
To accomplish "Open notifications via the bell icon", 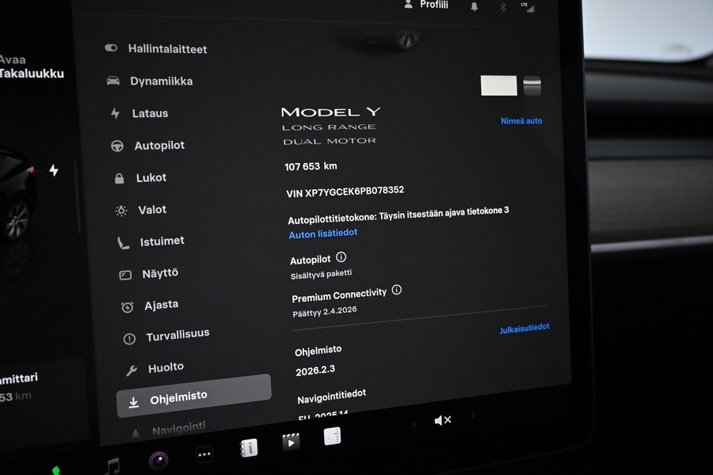I will 475,6.
